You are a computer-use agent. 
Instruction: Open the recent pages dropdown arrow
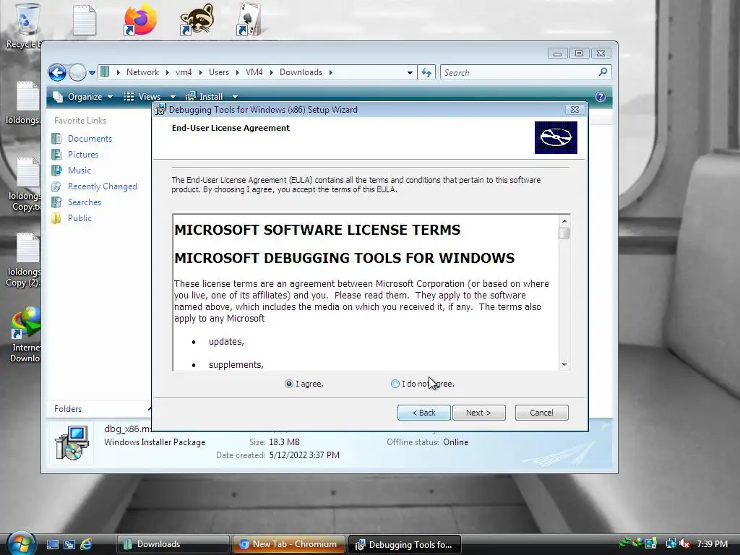pos(92,73)
